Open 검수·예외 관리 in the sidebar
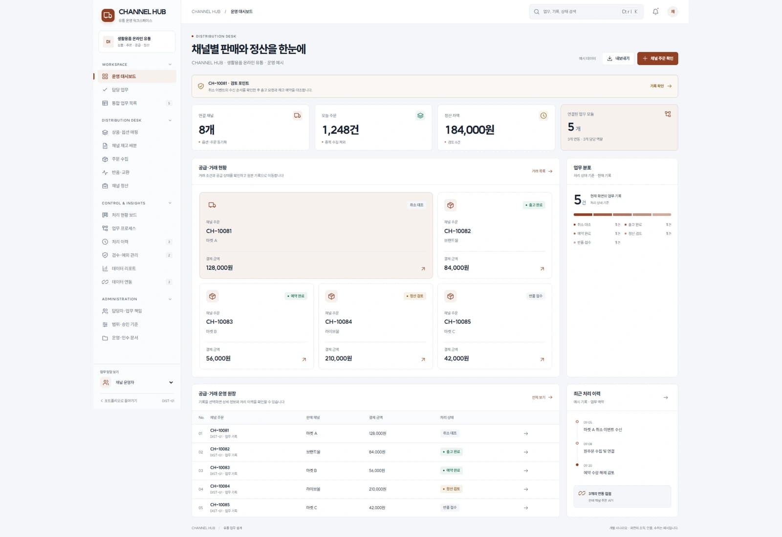 pos(137,255)
